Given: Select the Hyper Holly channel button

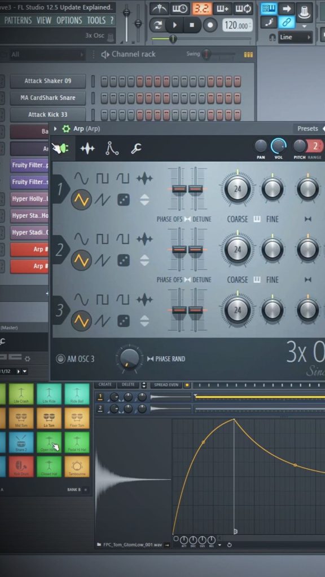Looking at the screenshot, I should click(x=29, y=199).
